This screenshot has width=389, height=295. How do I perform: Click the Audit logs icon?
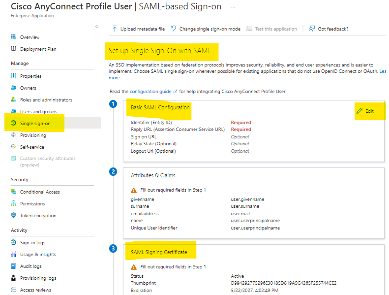13,266
